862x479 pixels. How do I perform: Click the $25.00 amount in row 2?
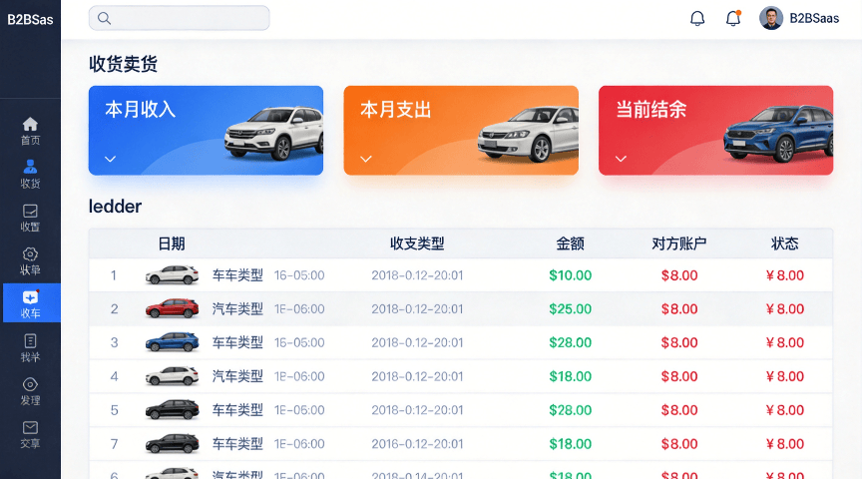click(570, 308)
